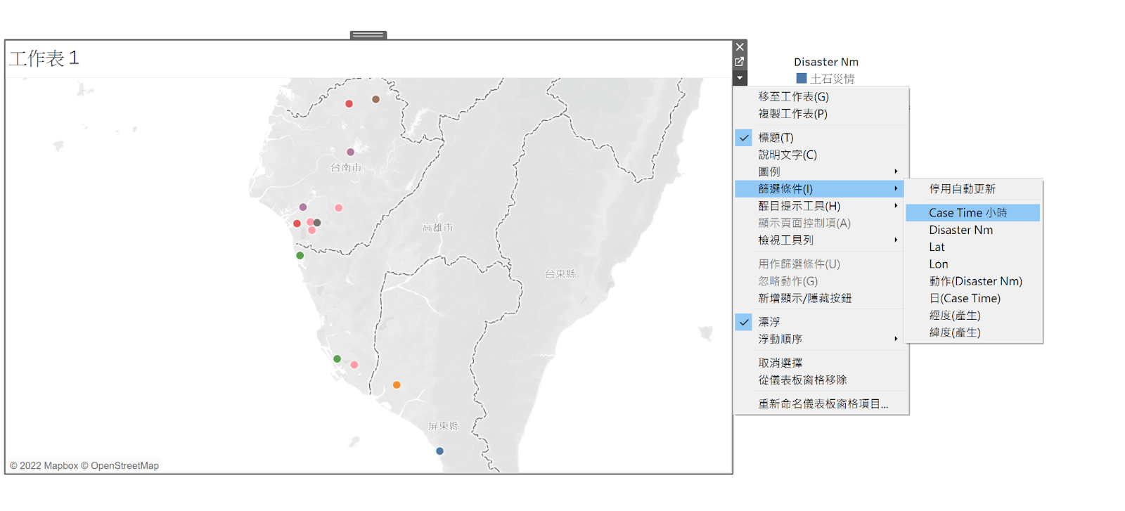Screen dimensions: 1125x511
Task: Click the remove-from-dashboard X icon
Action: click(740, 47)
